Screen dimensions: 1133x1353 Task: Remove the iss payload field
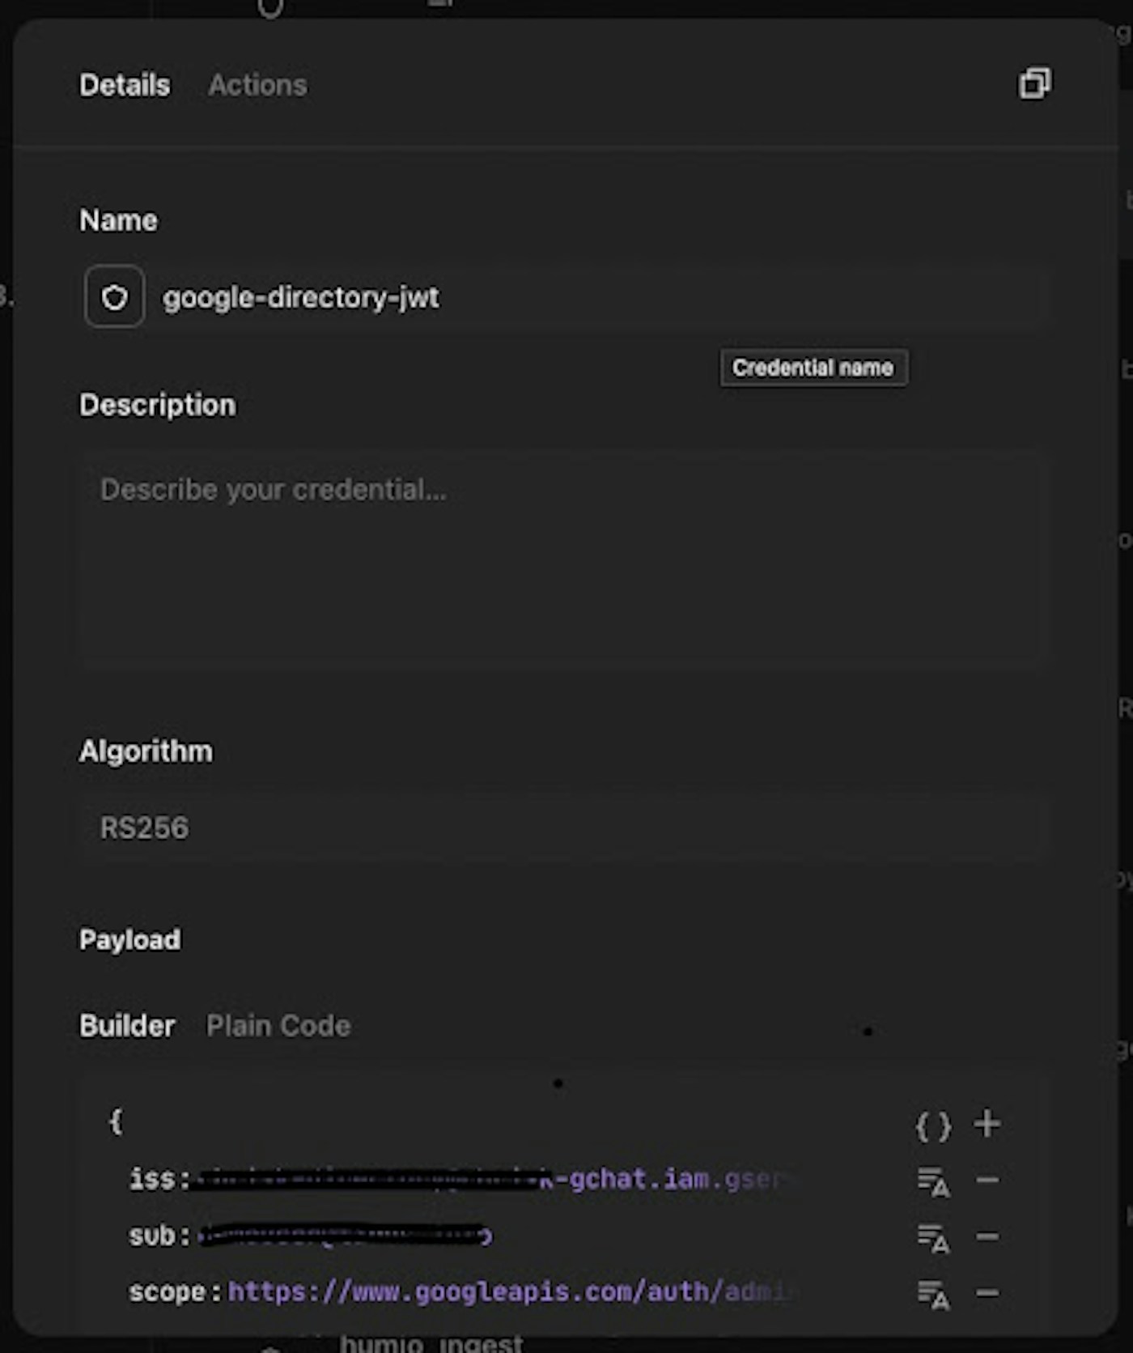click(987, 1181)
